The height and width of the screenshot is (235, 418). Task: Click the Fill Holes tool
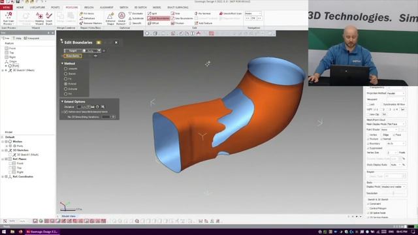pyautogui.click(x=87, y=13)
